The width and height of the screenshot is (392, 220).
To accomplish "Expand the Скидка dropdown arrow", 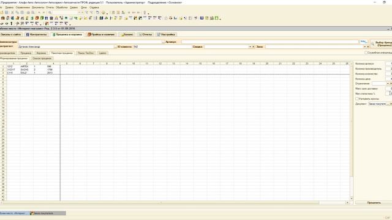I will click(250, 46).
